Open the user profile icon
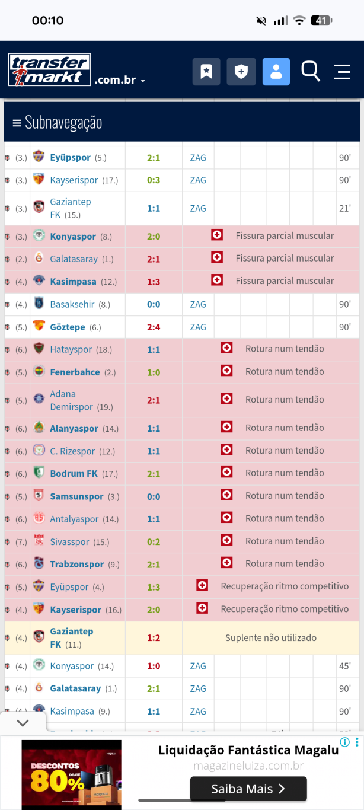The height and width of the screenshot is (810, 364). click(x=276, y=72)
